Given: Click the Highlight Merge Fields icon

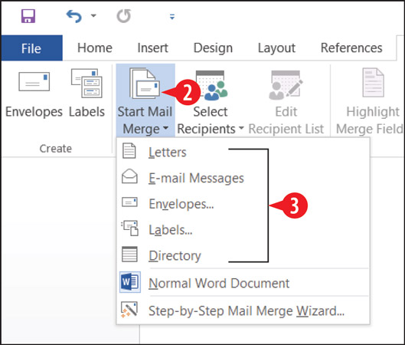Looking at the screenshot, I should (373, 83).
